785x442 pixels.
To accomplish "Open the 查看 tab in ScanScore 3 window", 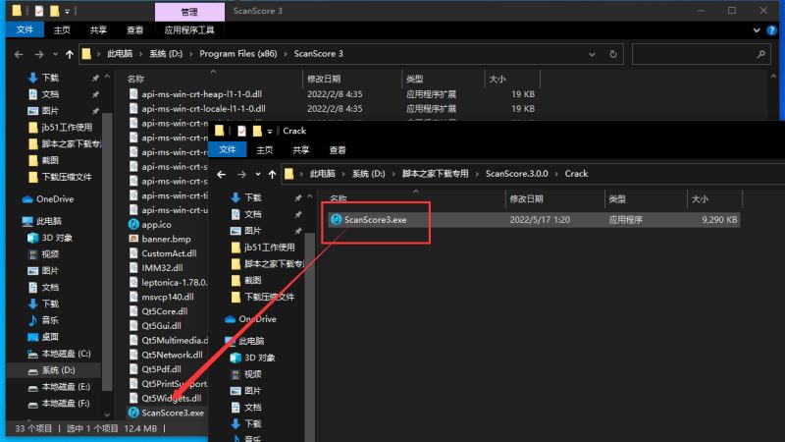I will coord(134,30).
